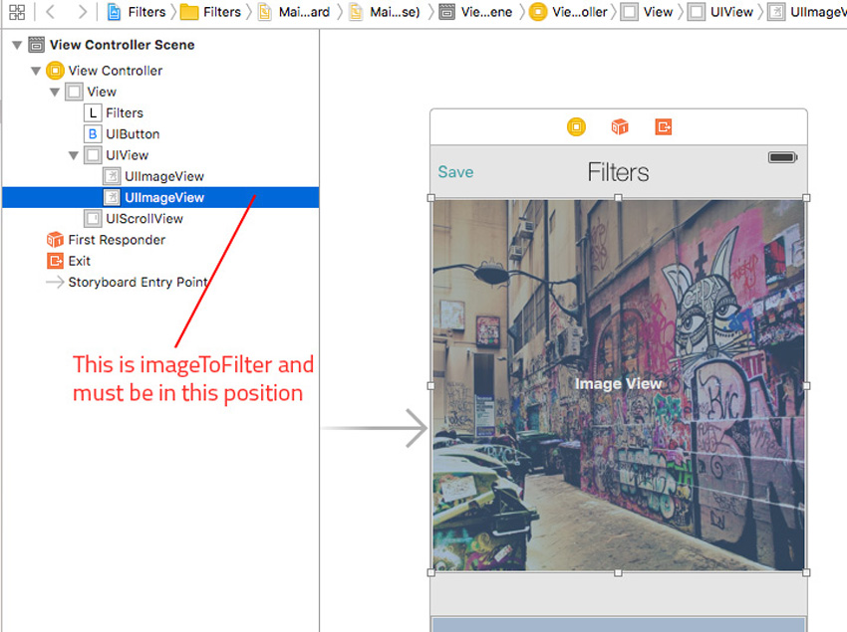Click the B button icon beside UIButton
Image resolution: width=847 pixels, height=632 pixels.
93,133
